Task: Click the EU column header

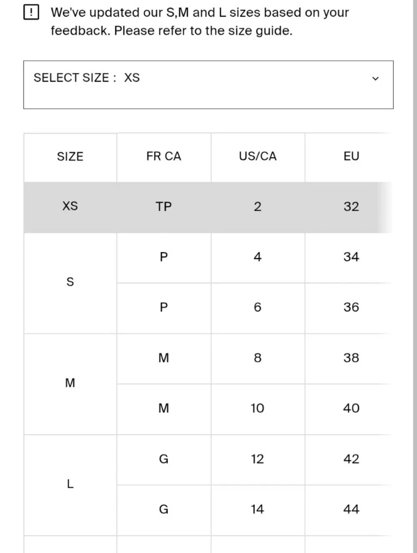Action: click(x=351, y=157)
